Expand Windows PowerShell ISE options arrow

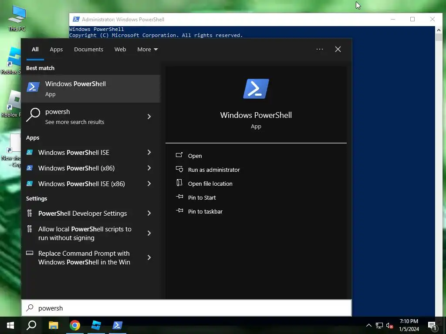(x=149, y=152)
